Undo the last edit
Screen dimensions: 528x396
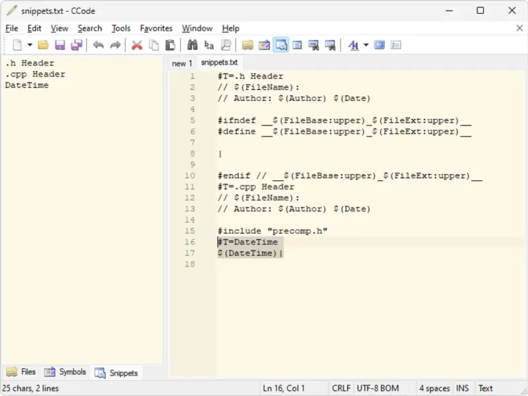(x=98, y=45)
